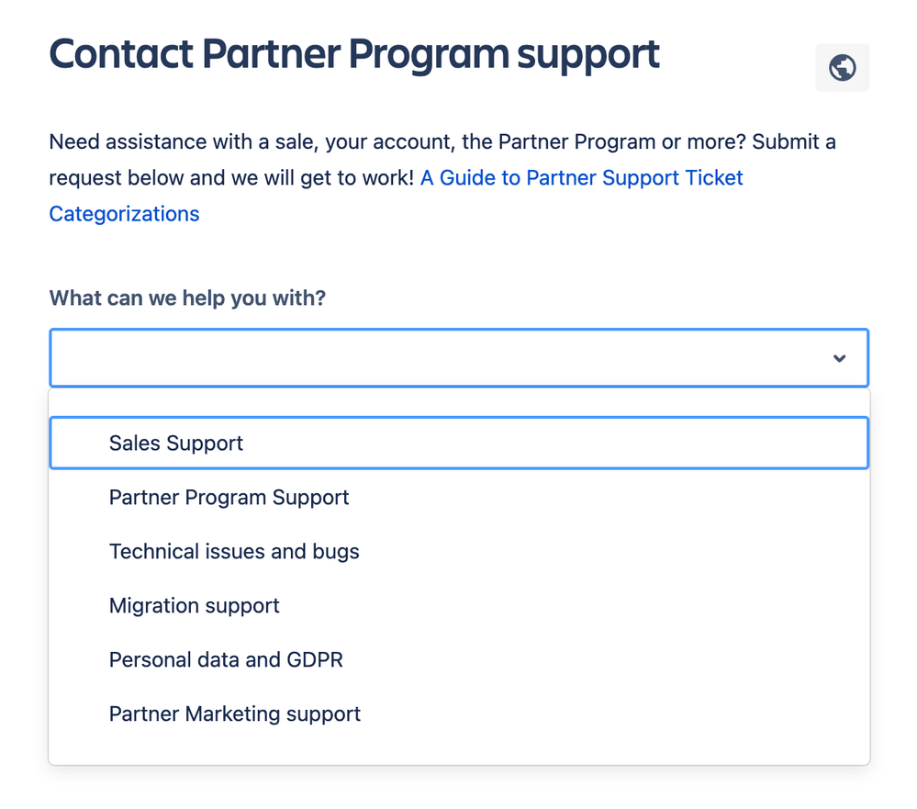This screenshot has width=917, height=809.
Task: Click the globe language icon
Action: pos(842,67)
